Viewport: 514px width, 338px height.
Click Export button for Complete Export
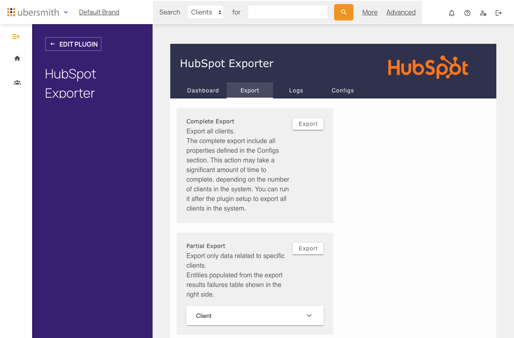click(x=308, y=124)
